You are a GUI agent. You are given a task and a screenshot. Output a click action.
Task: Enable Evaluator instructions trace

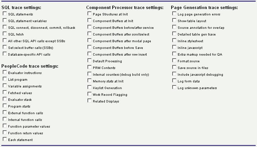tap(5, 72)
